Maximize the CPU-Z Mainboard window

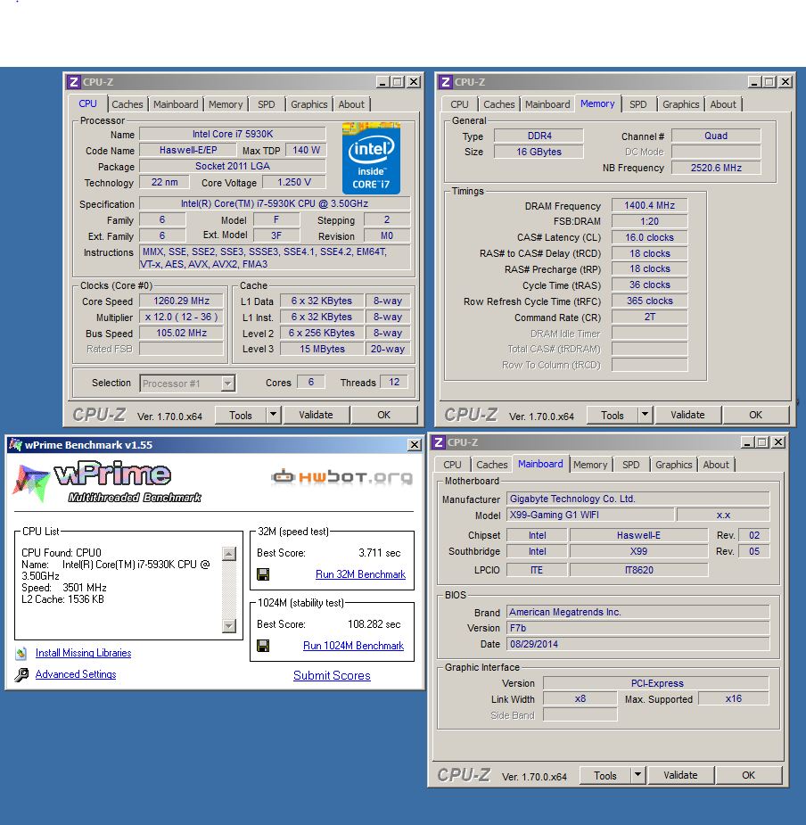761,442
